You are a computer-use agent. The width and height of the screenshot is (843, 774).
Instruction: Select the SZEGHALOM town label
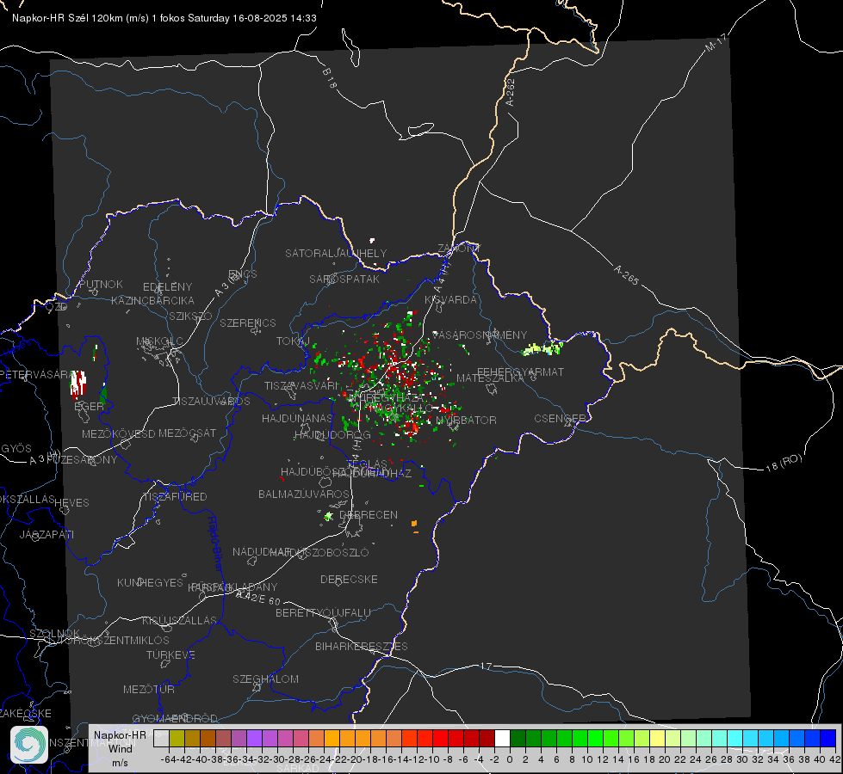coord(265,679)
